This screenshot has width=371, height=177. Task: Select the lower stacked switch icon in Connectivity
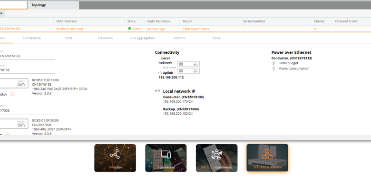coord(188,71)
